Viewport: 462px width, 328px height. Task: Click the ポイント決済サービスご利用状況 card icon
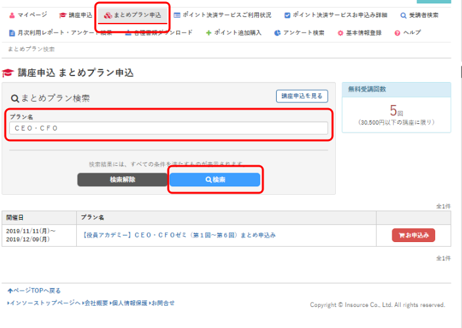click(x=177, y=14)
